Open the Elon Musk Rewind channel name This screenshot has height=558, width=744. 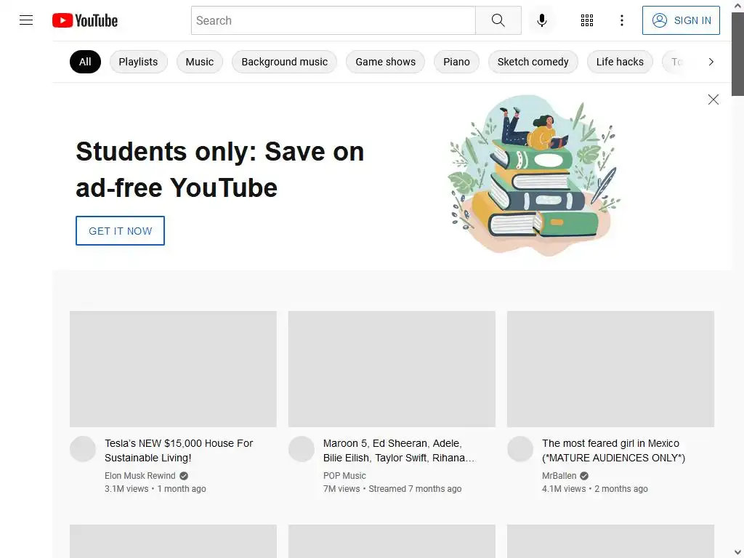140,476
